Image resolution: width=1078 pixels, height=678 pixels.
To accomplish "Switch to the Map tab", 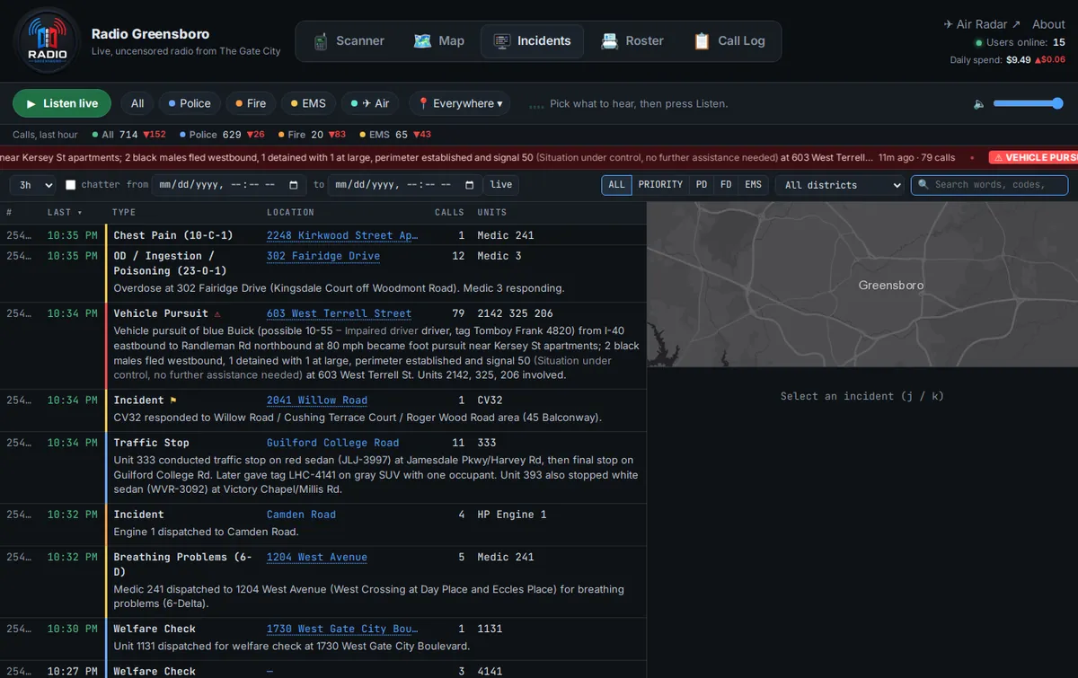I will click(x=438, y=41).
